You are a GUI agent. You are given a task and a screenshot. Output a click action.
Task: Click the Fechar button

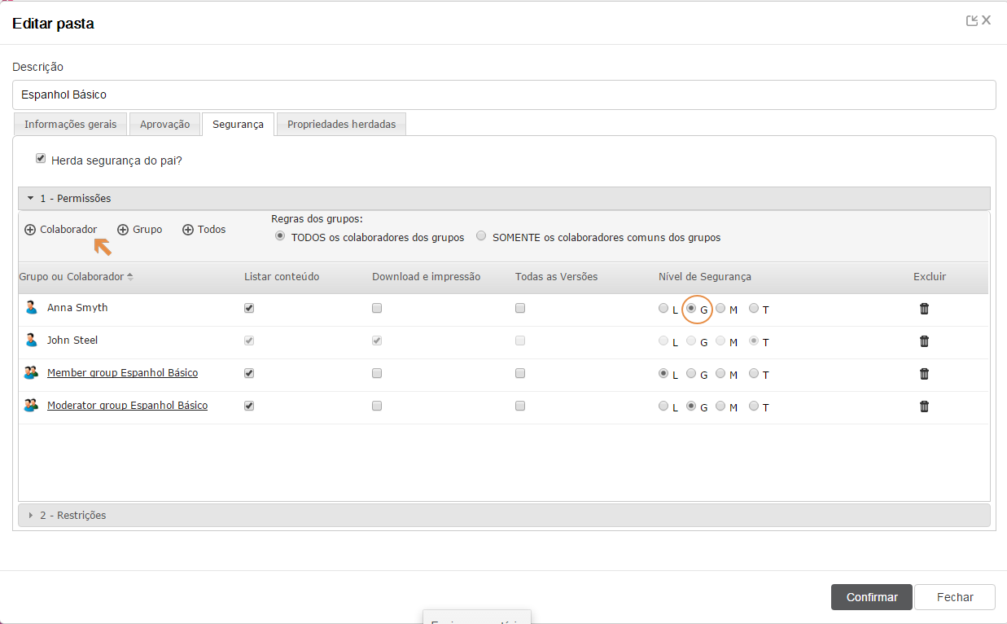coord(955,597)
